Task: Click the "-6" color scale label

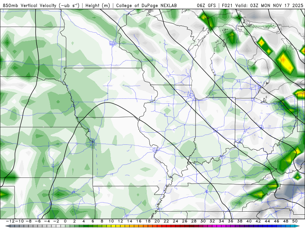Action: click(x=38, y=221)
